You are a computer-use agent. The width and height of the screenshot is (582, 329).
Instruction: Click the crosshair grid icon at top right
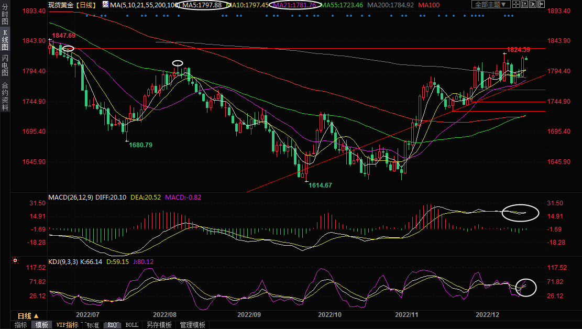[x=516, y=5]
